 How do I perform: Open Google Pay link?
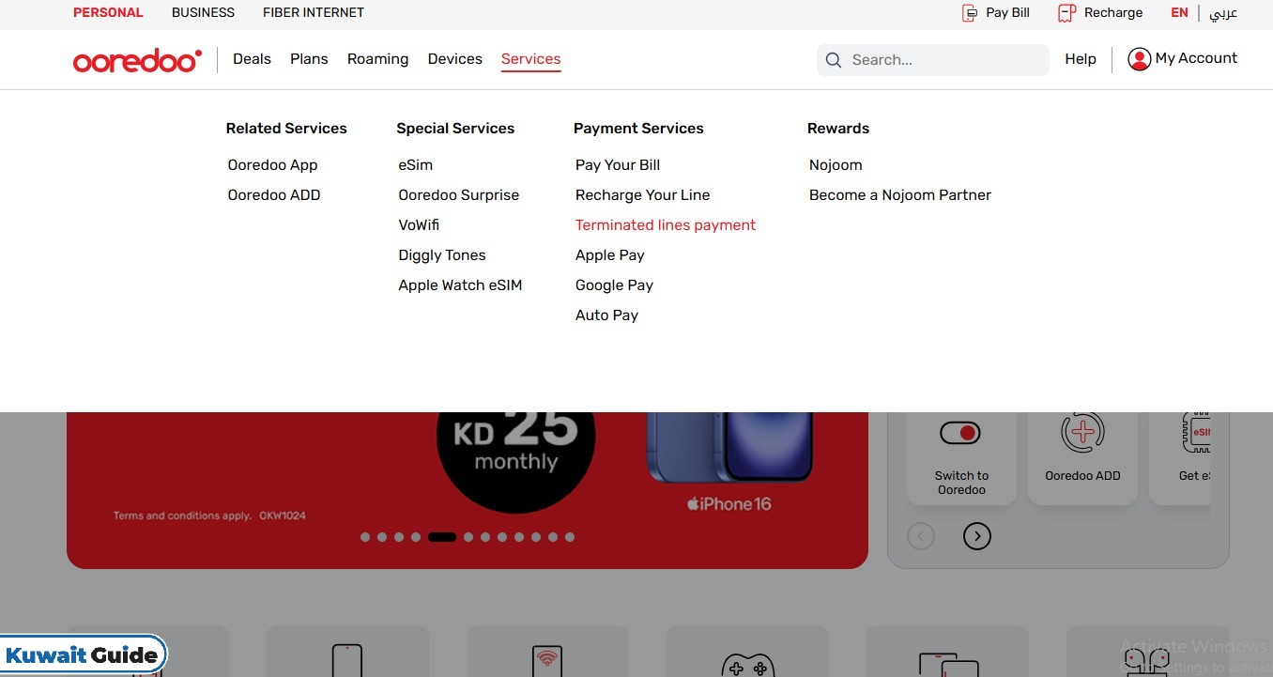point(614,285)
